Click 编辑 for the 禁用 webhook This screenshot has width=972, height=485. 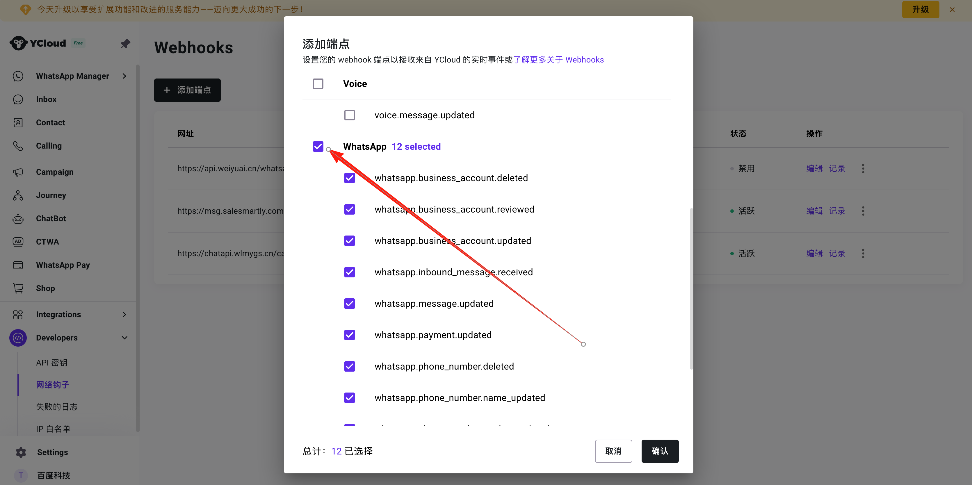tap(814, 169)
